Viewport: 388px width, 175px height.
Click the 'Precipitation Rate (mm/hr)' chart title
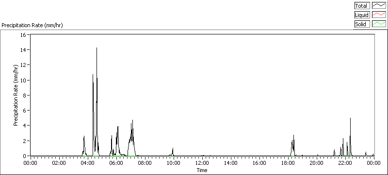32,26
